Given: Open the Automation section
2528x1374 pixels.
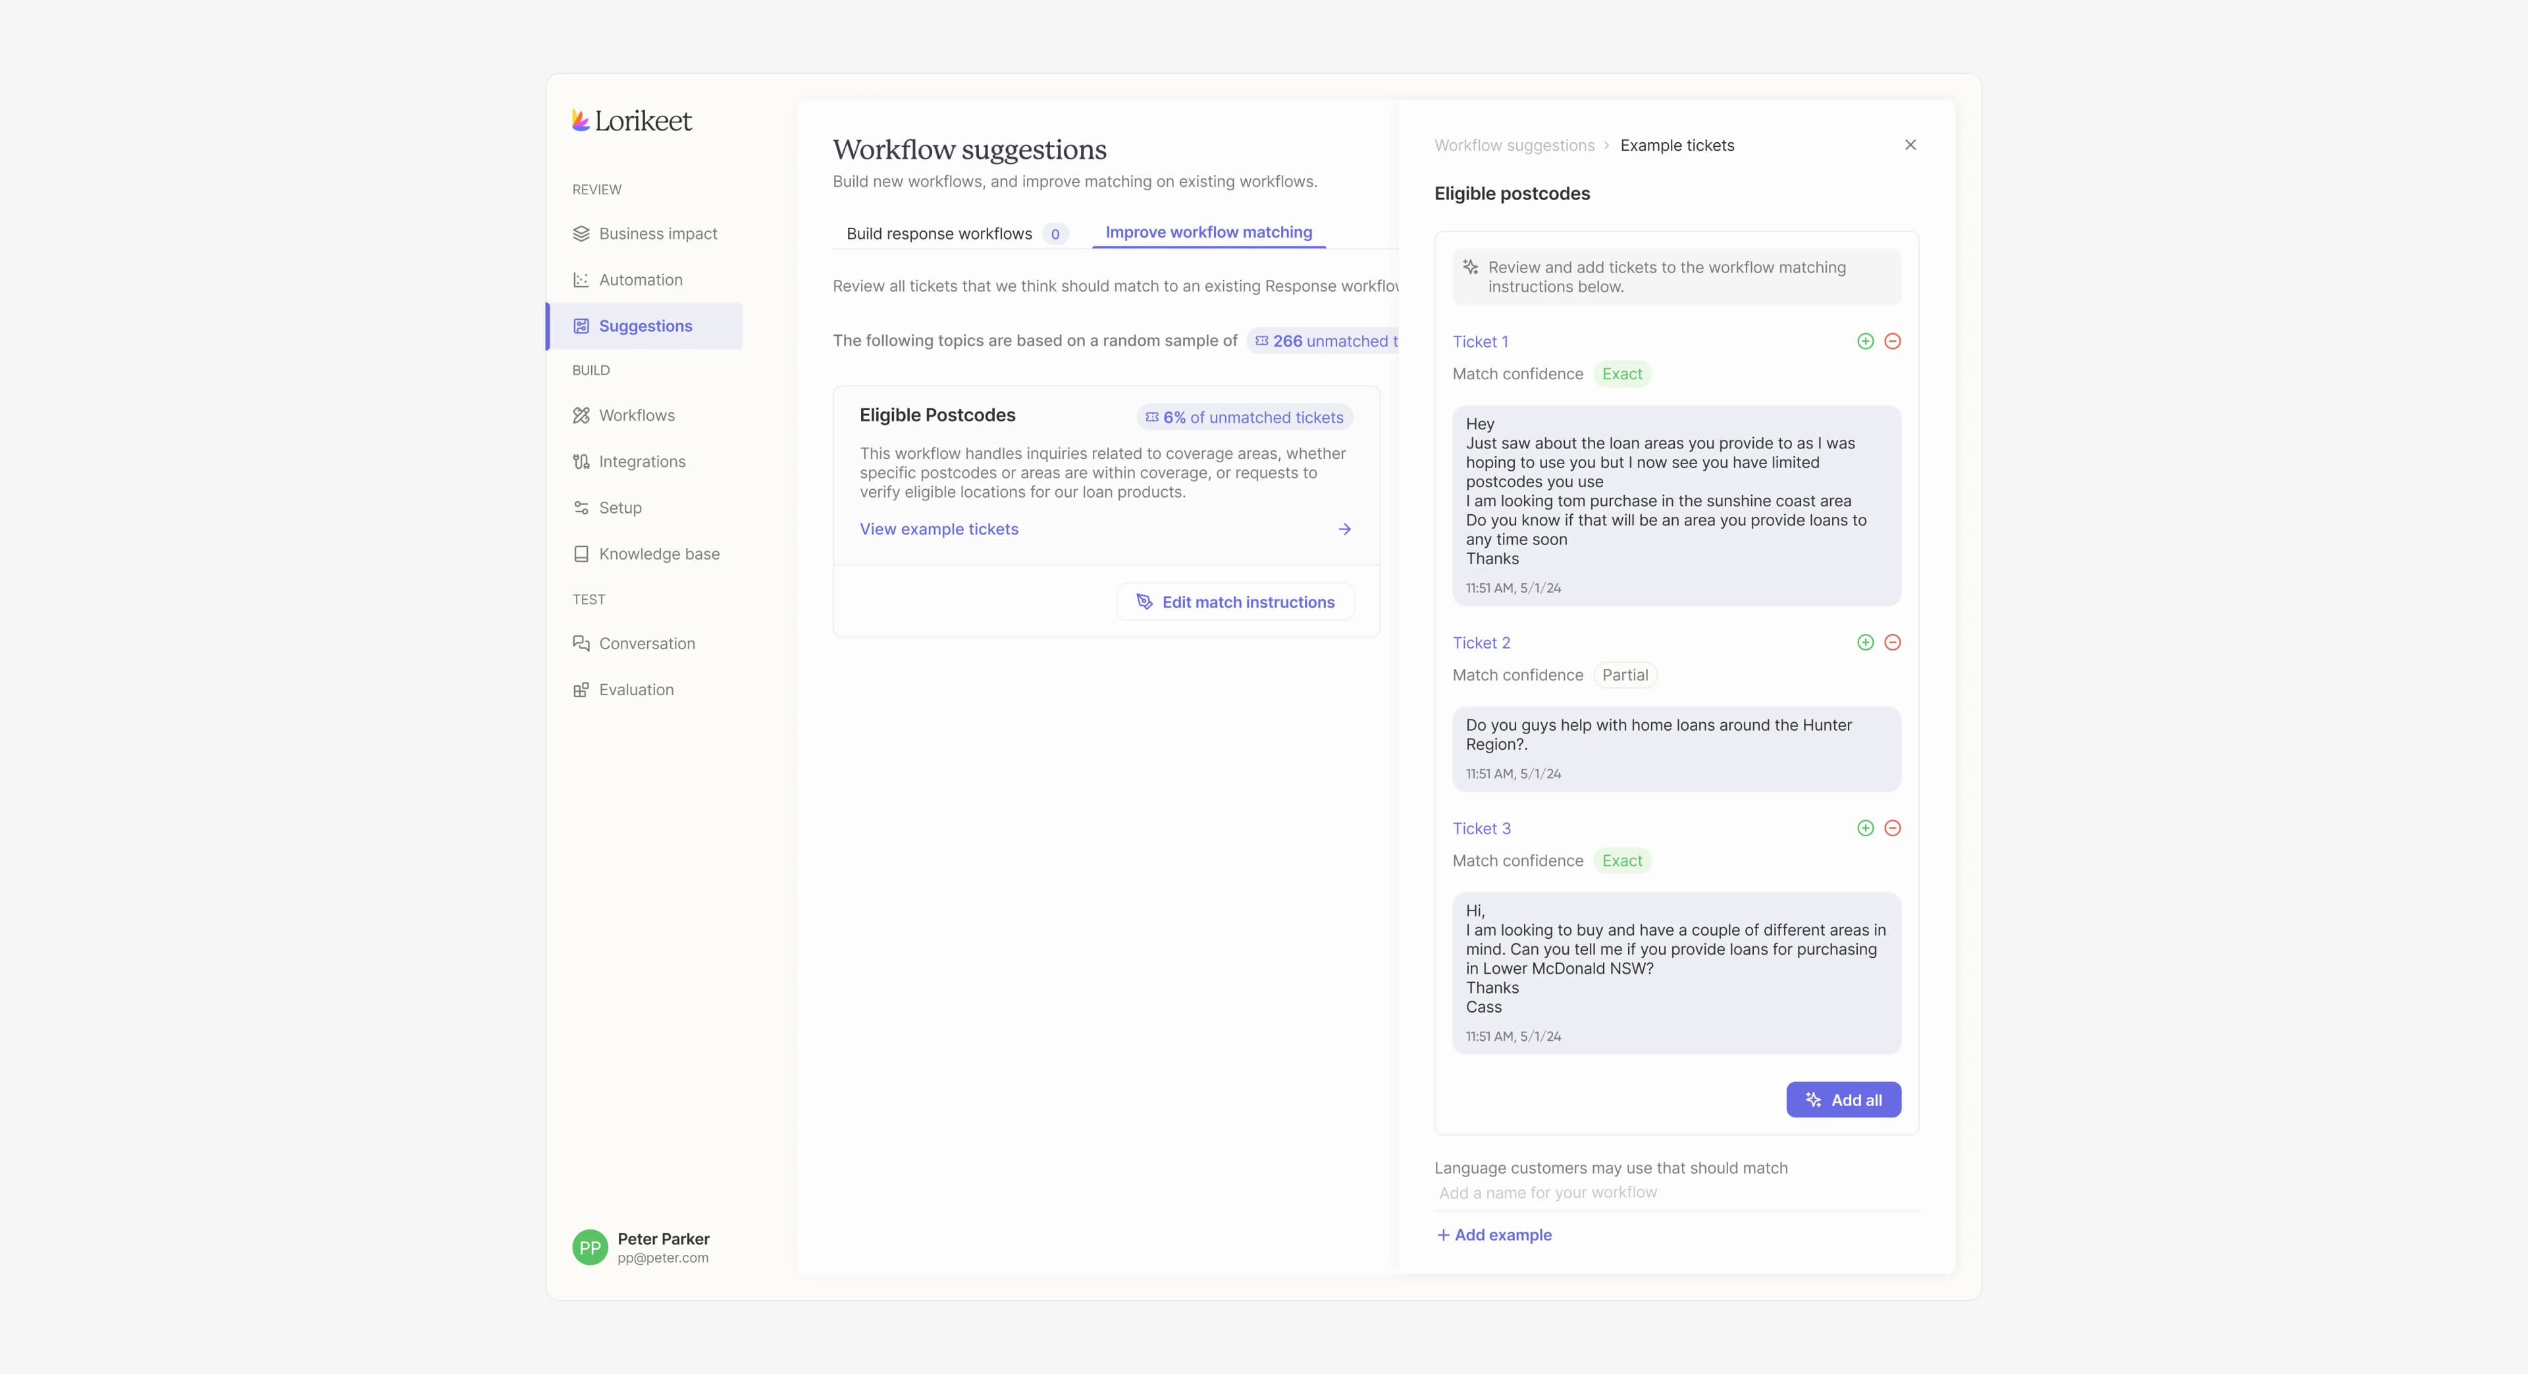Looking at the screenshot, I should pyautogui.click(x=641, y=280).
